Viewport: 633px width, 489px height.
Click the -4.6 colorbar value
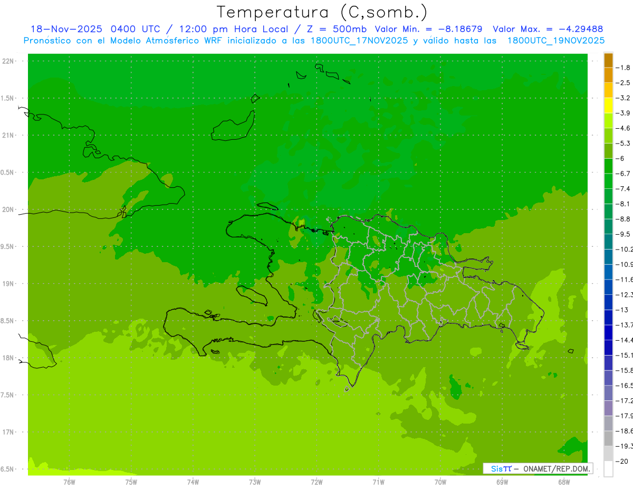(x=623, y=128)
